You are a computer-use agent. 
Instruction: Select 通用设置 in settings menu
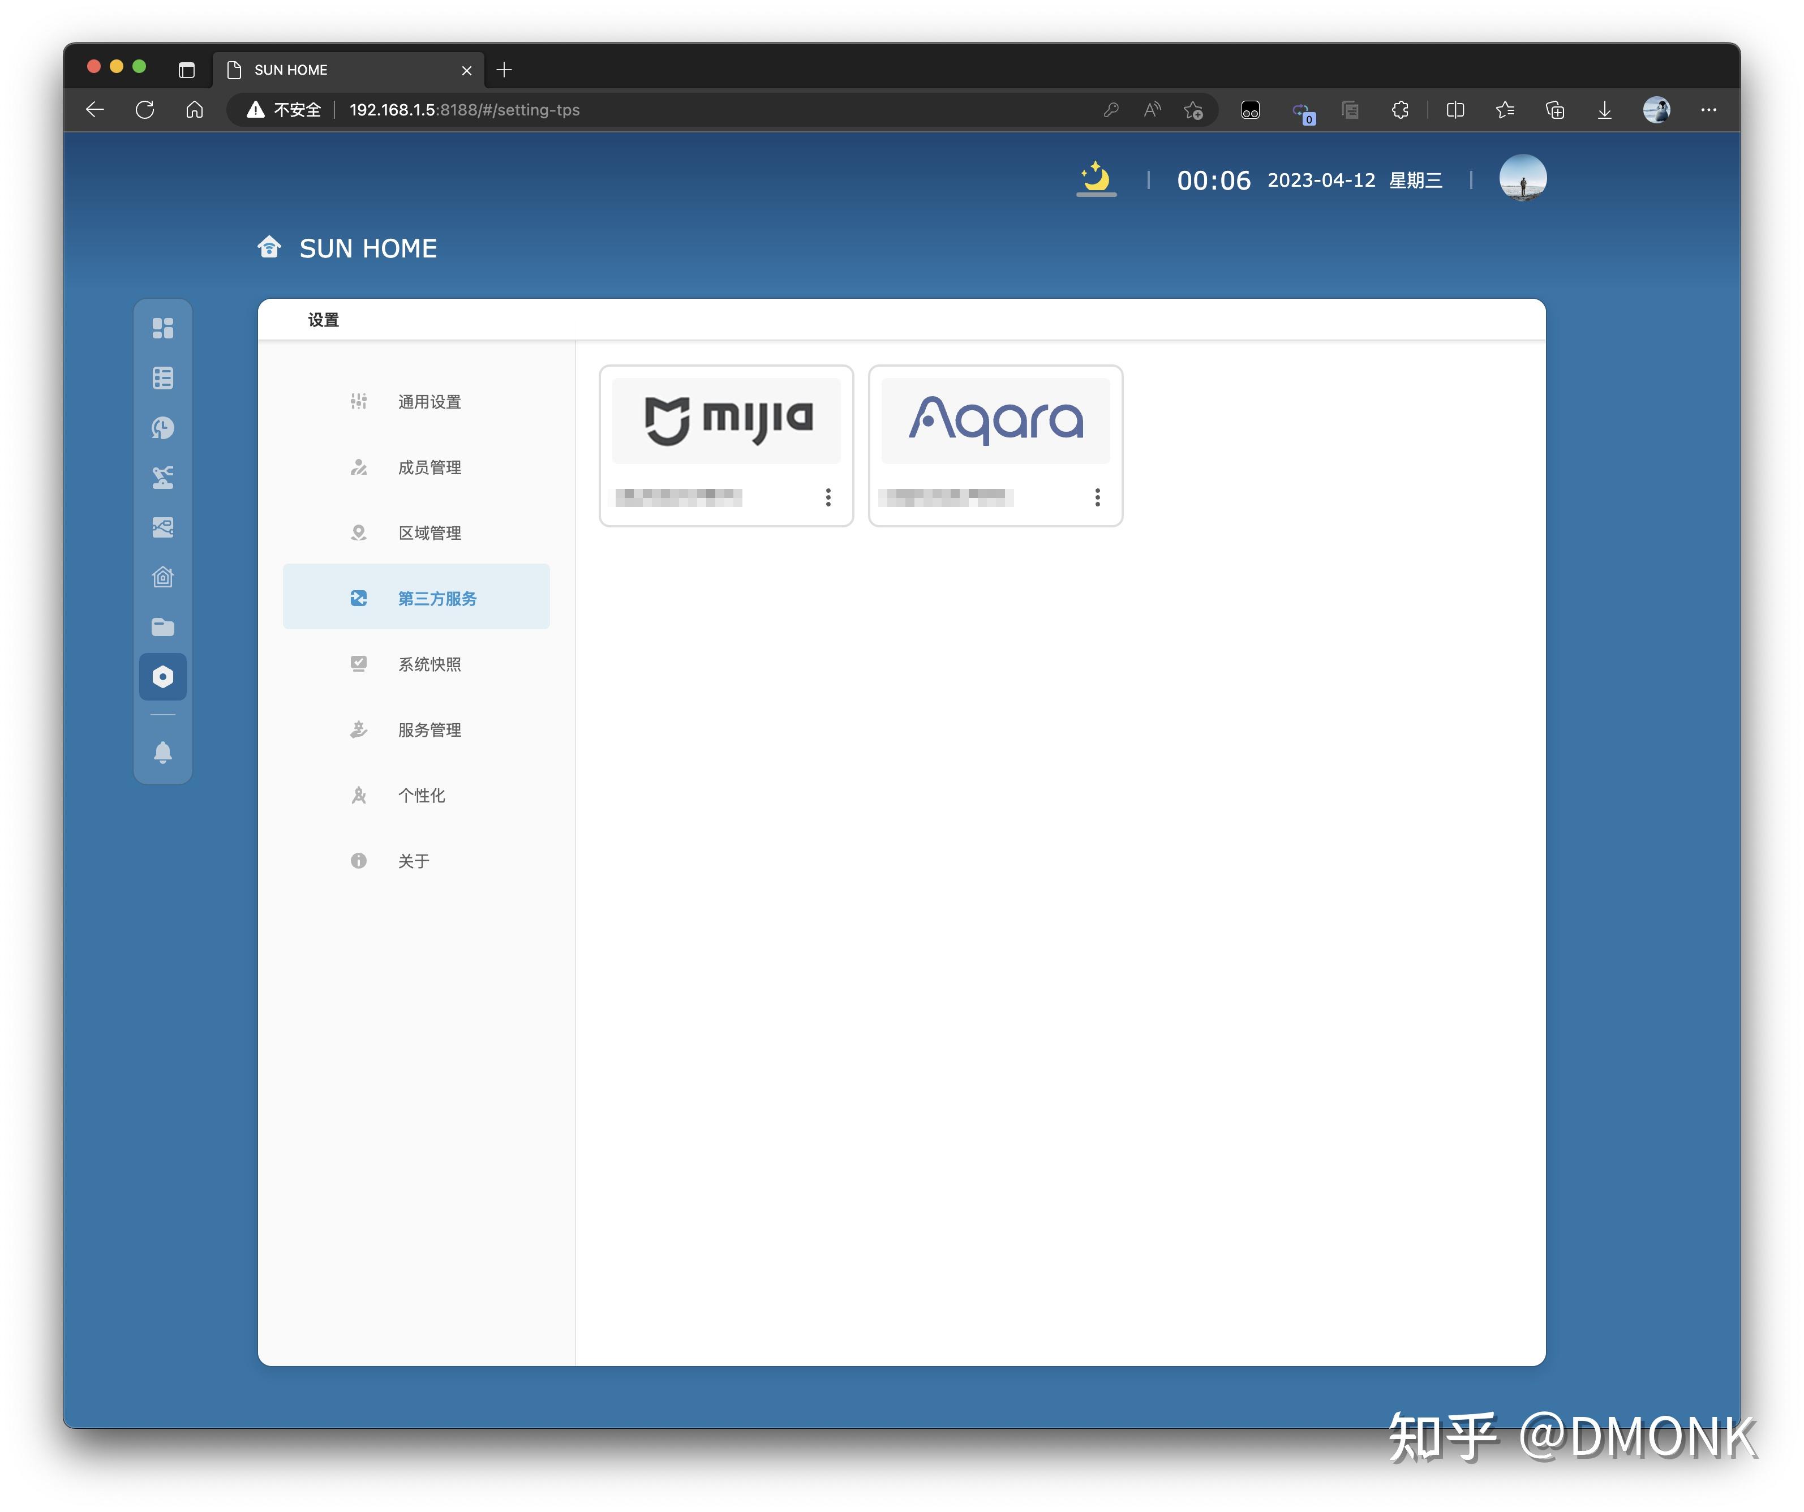[429, 402]
